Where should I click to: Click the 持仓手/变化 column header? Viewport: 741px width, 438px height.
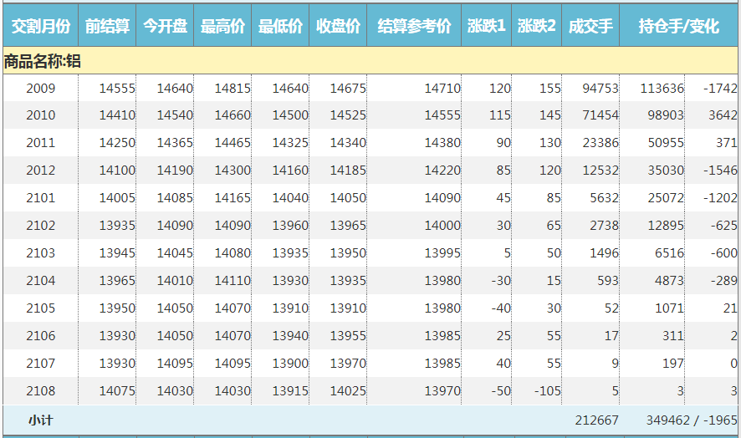click(678, 27)
